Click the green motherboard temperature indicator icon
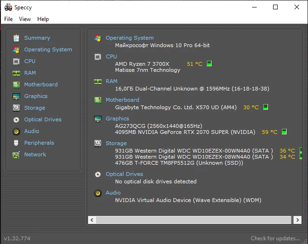The height and width of the screenshot is (244, 308). (x=266, y=107)
